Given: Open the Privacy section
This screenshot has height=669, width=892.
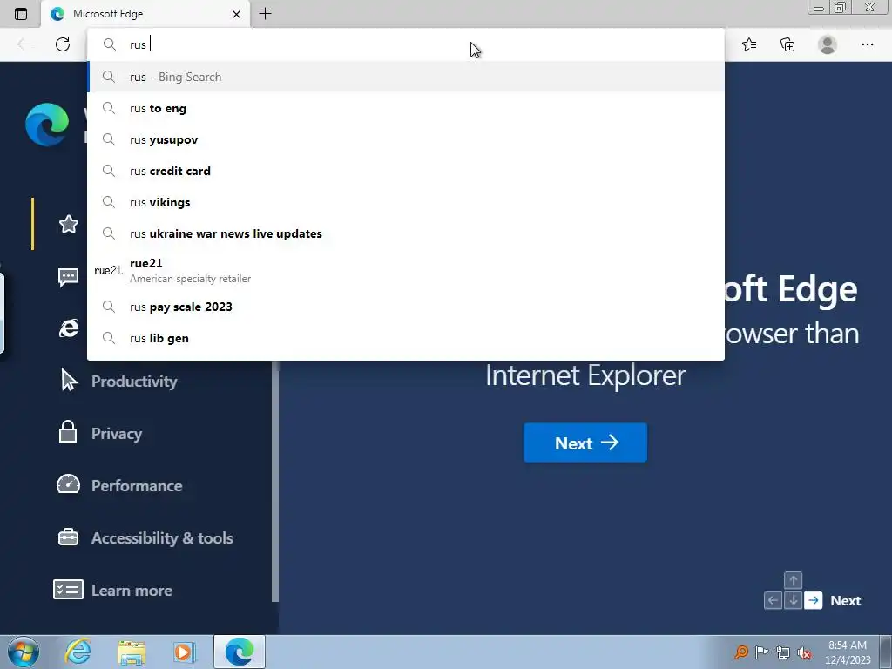Looking at the screenshot, I should (117, 434).
